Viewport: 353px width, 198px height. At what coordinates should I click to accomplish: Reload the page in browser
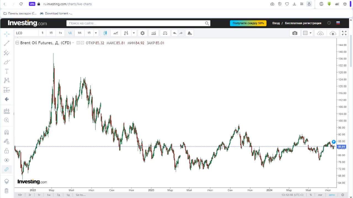coord(21,4)
